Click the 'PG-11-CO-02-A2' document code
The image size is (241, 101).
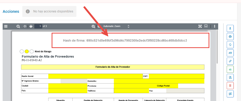[x=32, y=60]
